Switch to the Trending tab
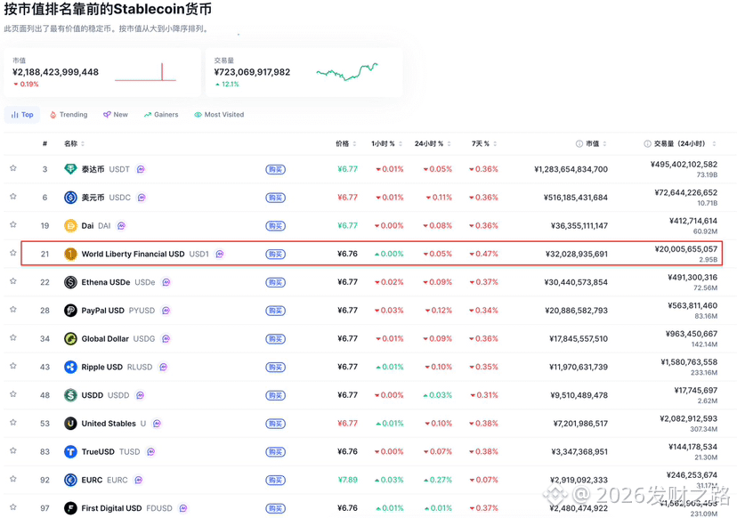Viewport: 737px width, 518px height. (x=69, y=115)
